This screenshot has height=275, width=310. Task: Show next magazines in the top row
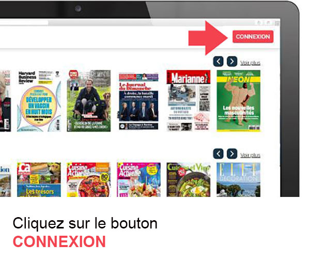pos(232,62)
